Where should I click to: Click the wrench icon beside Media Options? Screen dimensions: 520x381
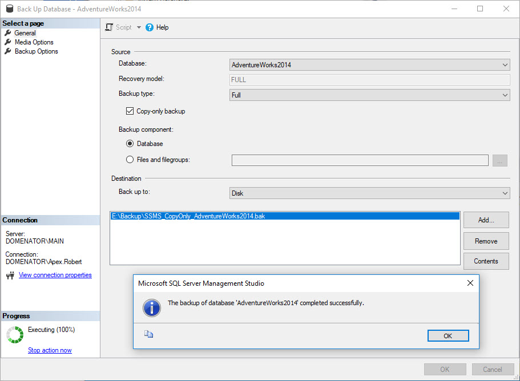click(x=8, y=42)
